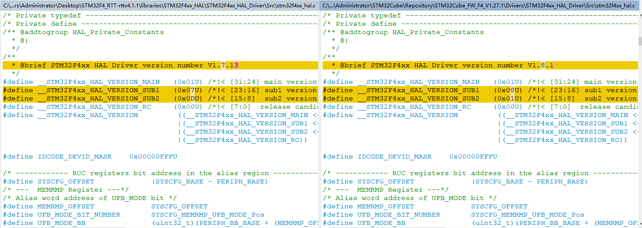Click the #define MEMRMP_OFFSET line in the RTT-rttv4.1.1 pane
Viewport: 642px width, 228px height.
tap(105, 207)
